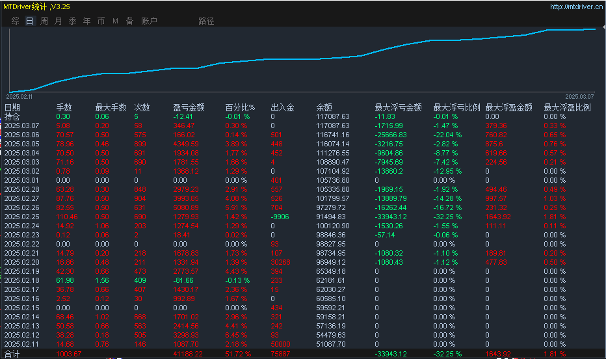606x359 pixels.
Task: Open the 币 currency tab
Action: coord(101,21)
